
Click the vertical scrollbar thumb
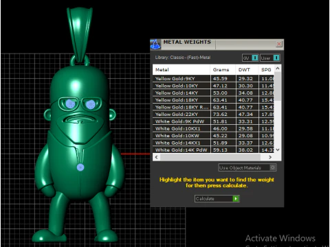(x=278, y=86)
